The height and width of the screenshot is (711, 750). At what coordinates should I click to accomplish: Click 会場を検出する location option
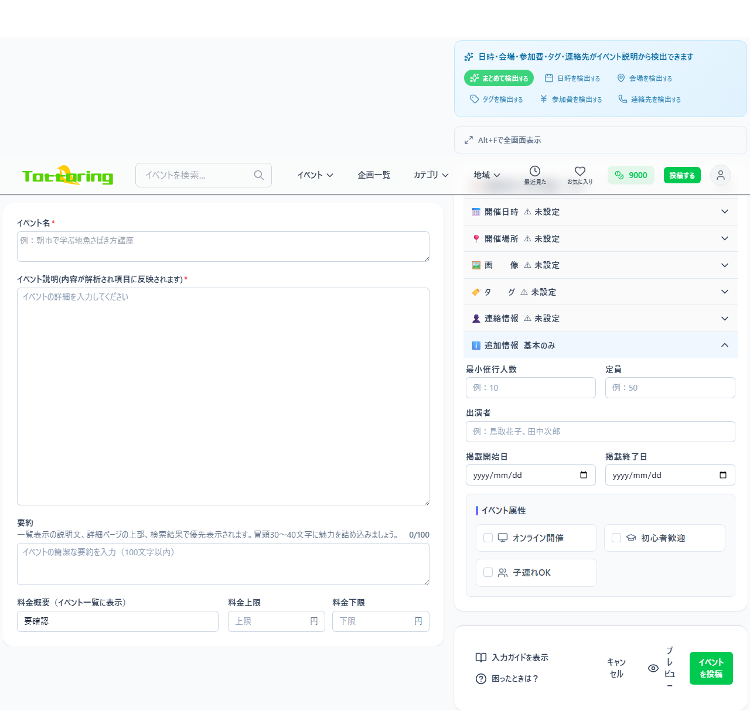pyautogui.click(x=645, y=78)
